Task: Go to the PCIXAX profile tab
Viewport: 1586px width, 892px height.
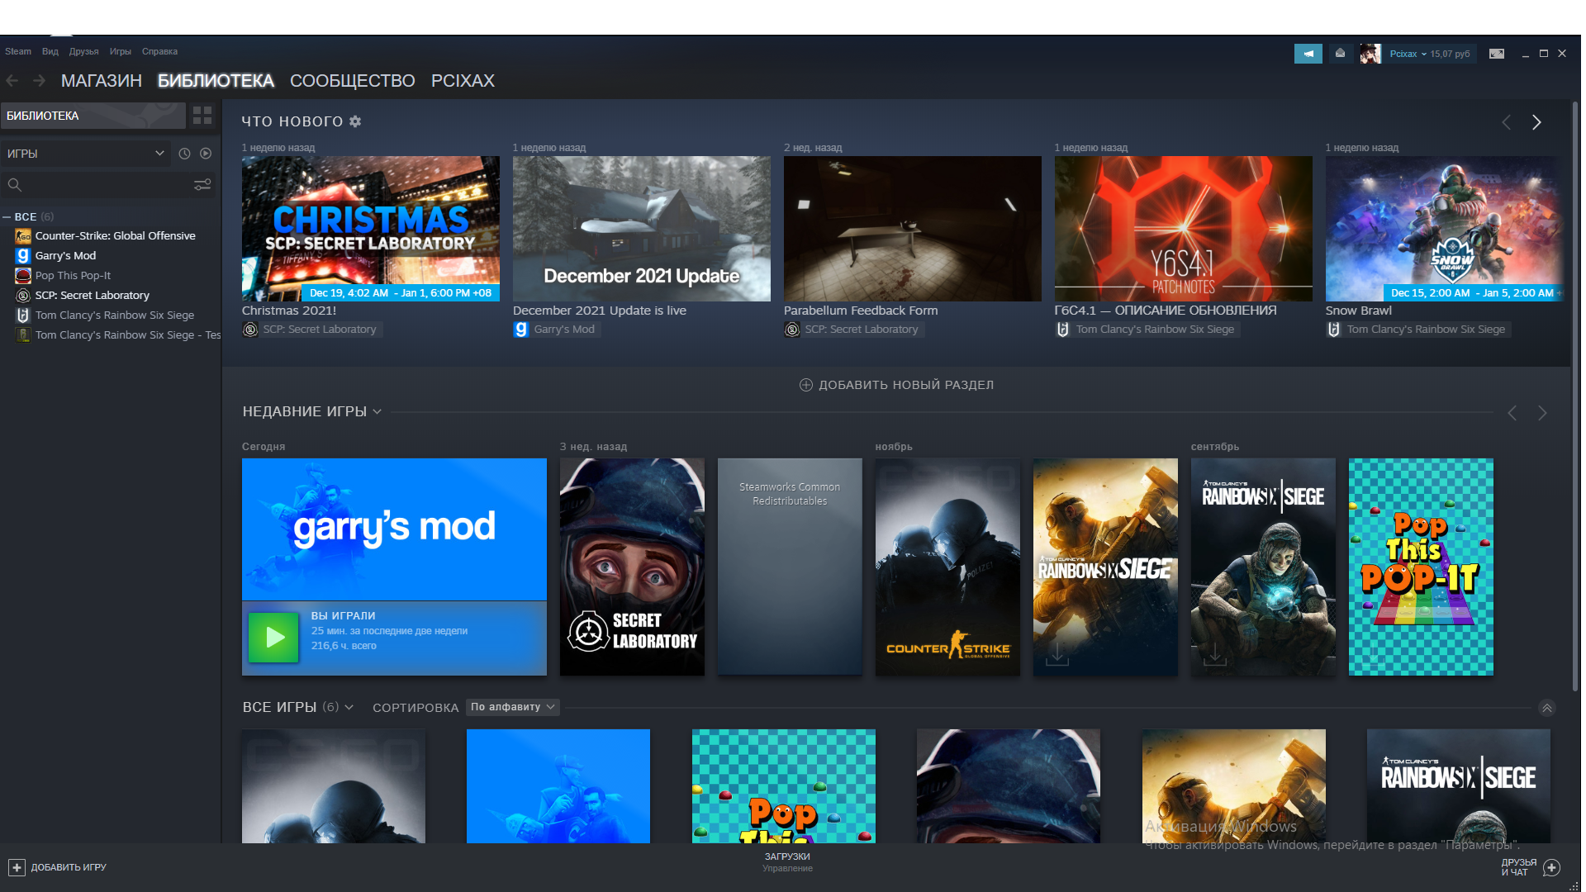Action: tap(463, 81)
